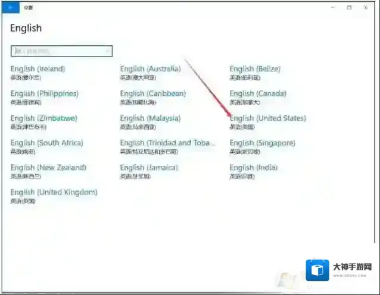
Task: Choose English (United Kingdom)
Action: 54,193
